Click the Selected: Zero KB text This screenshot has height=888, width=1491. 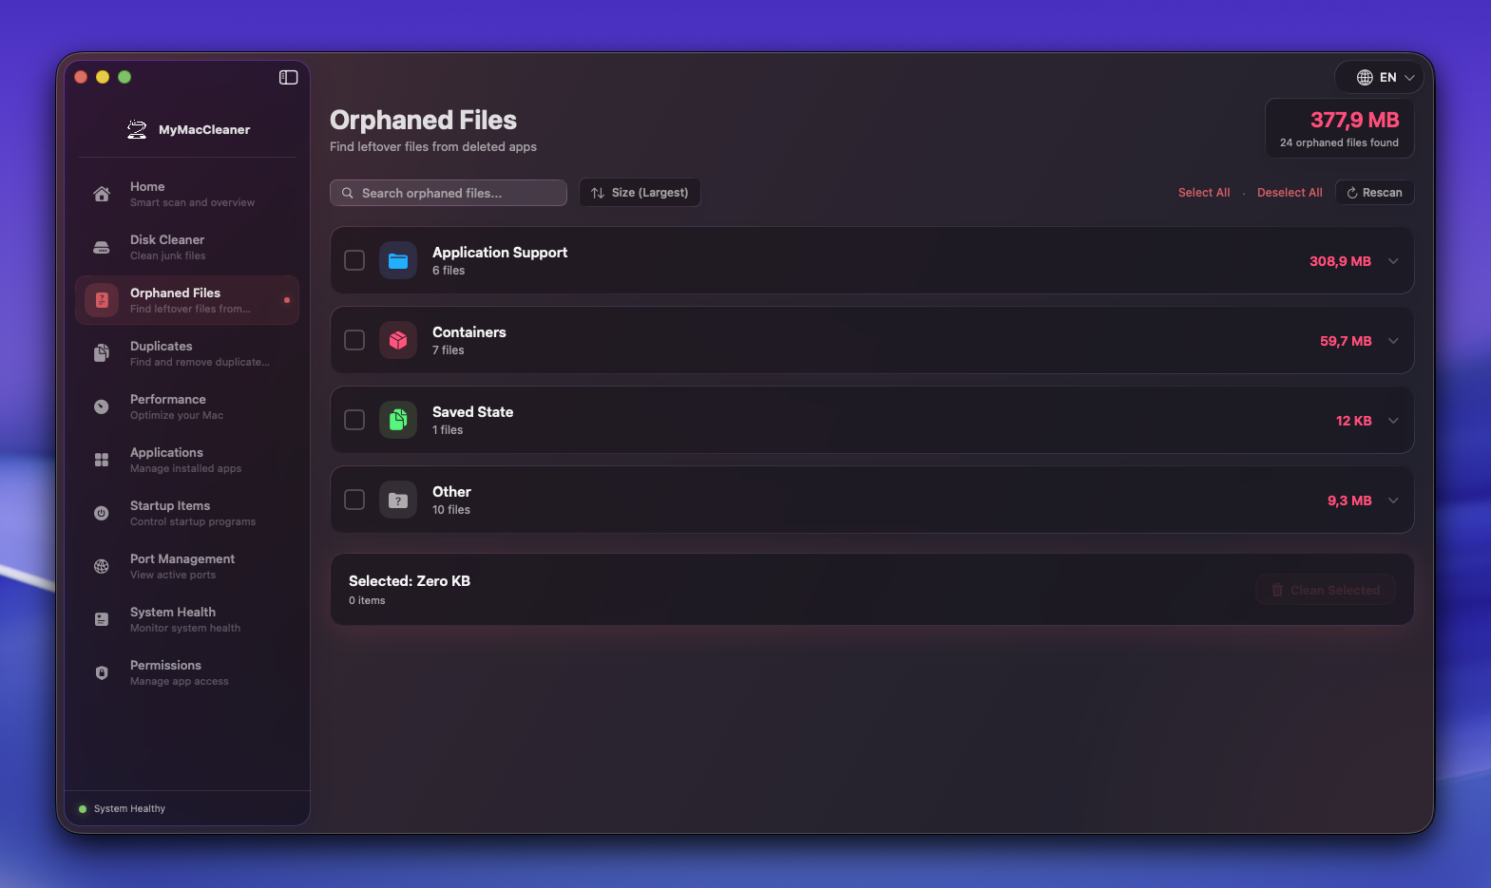point(410,581)
